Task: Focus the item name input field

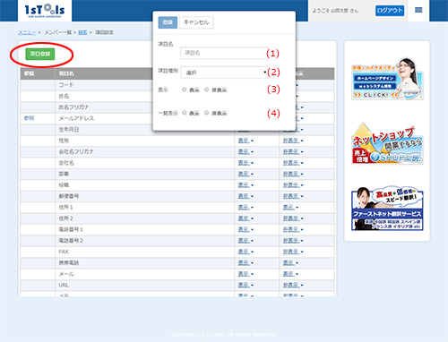Action: click(x=224, y=53)
